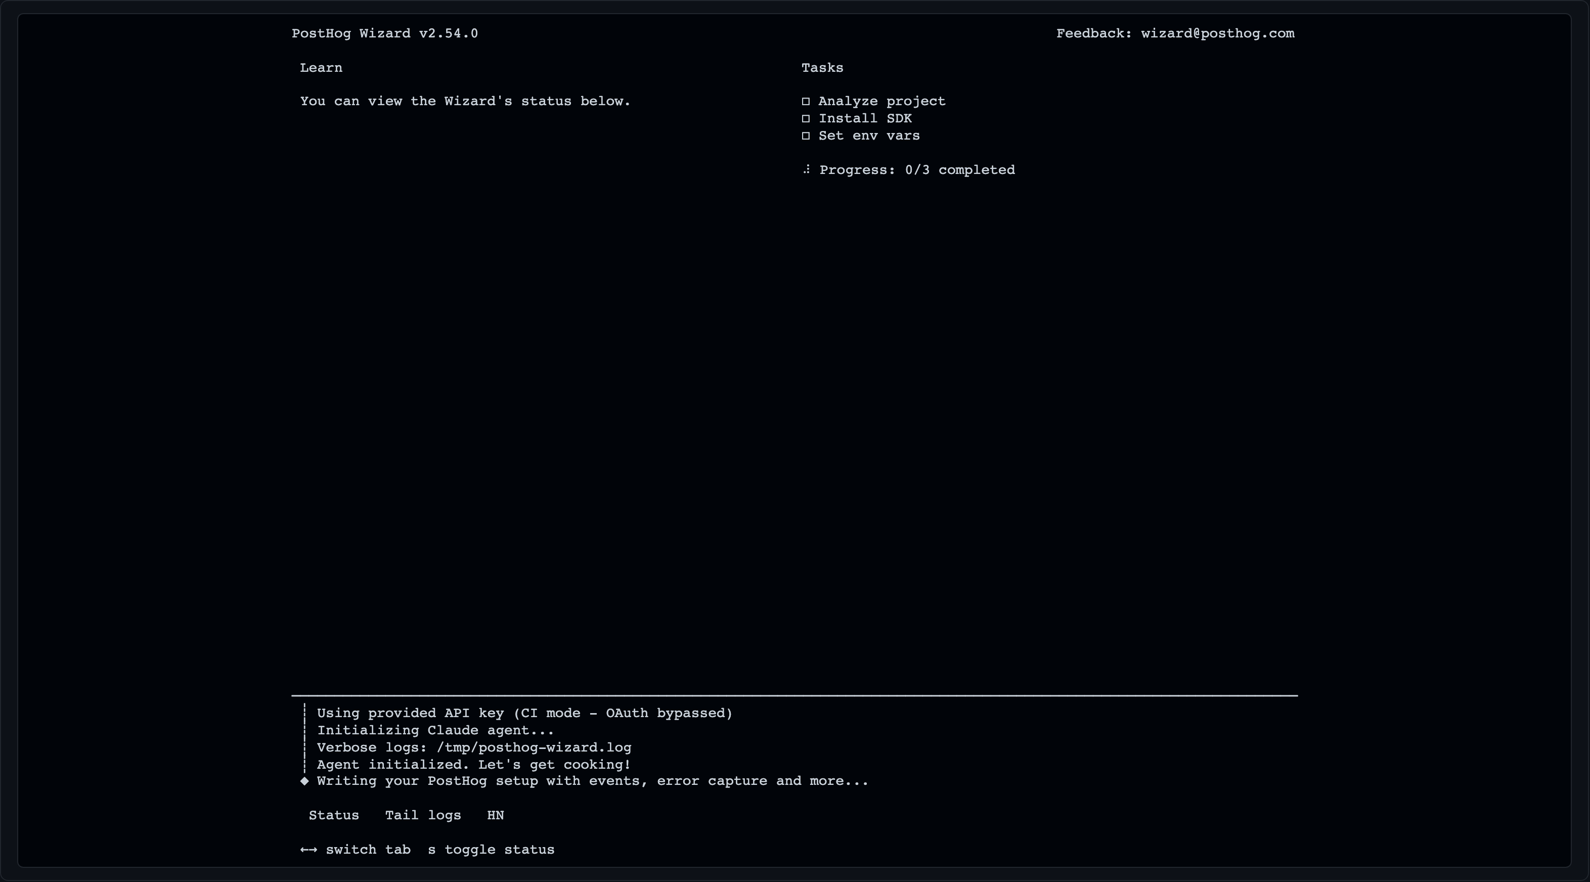Click the Learn panel heading

(x=321, y=68)
